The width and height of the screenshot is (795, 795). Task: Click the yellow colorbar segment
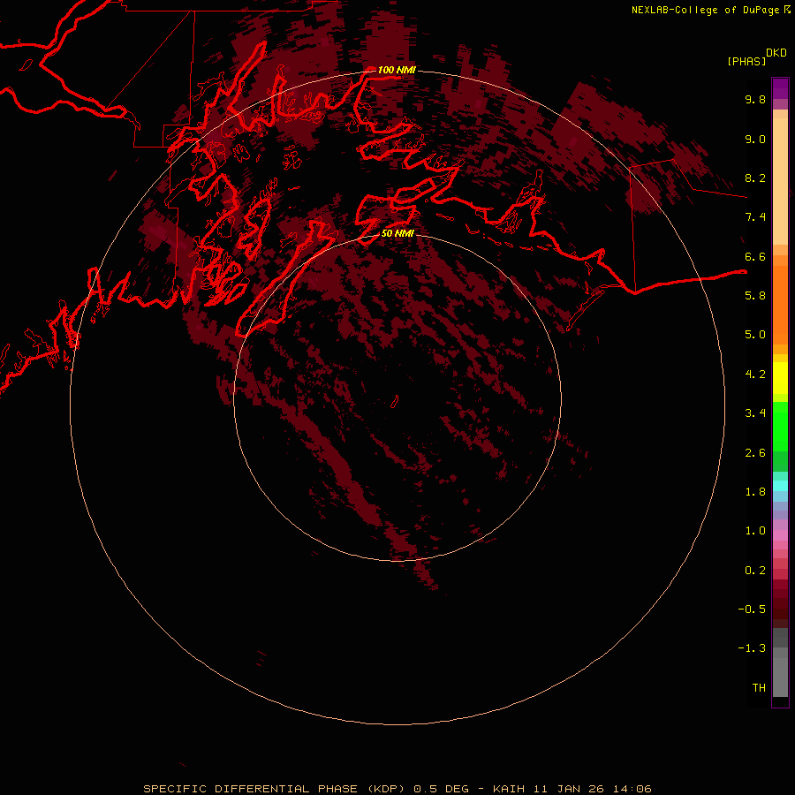[780, 378]
